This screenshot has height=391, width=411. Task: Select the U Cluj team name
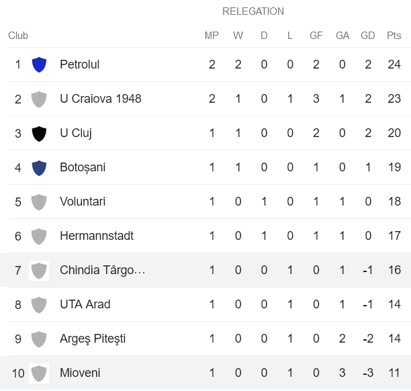tap(75, 133)
